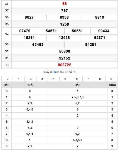
Task: Select the G4 number 67479
Action: [25, 31]
